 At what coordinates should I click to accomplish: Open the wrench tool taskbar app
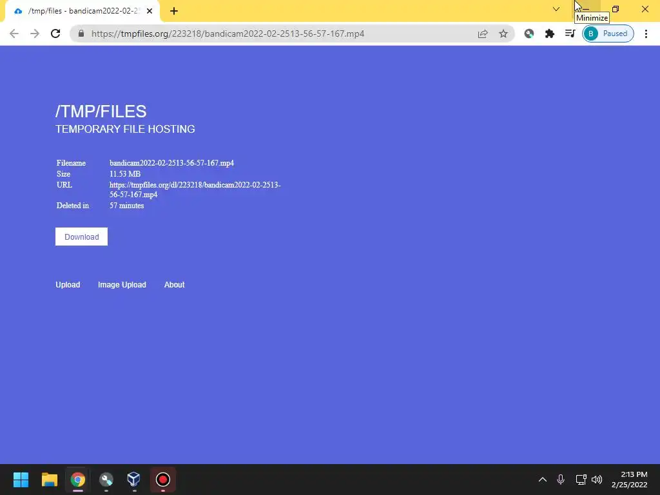click(x=106, y=480)
